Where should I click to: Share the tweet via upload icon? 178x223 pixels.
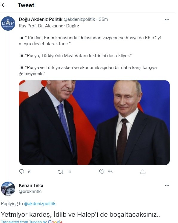click(x=143, y=172)
